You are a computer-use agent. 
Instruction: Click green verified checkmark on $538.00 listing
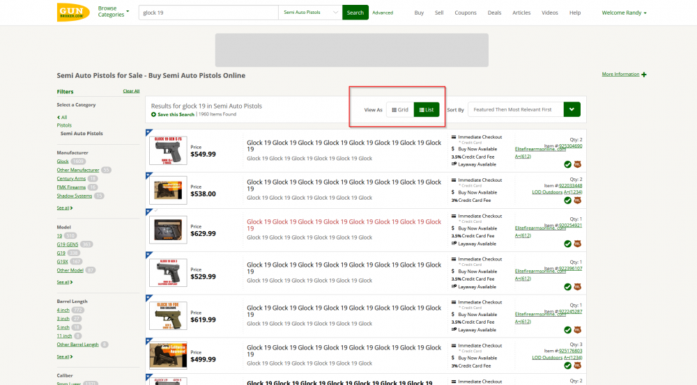tap(567, 201)
